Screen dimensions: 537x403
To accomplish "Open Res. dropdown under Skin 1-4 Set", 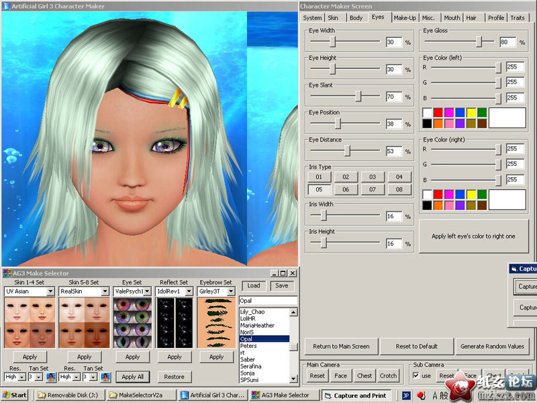I will tap(22, 377).
